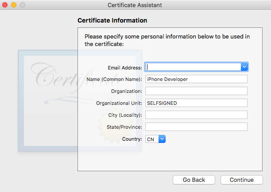Screen dimensions: 271x192
Task: Click the Go Back button
Action: (x=194, y=180)
